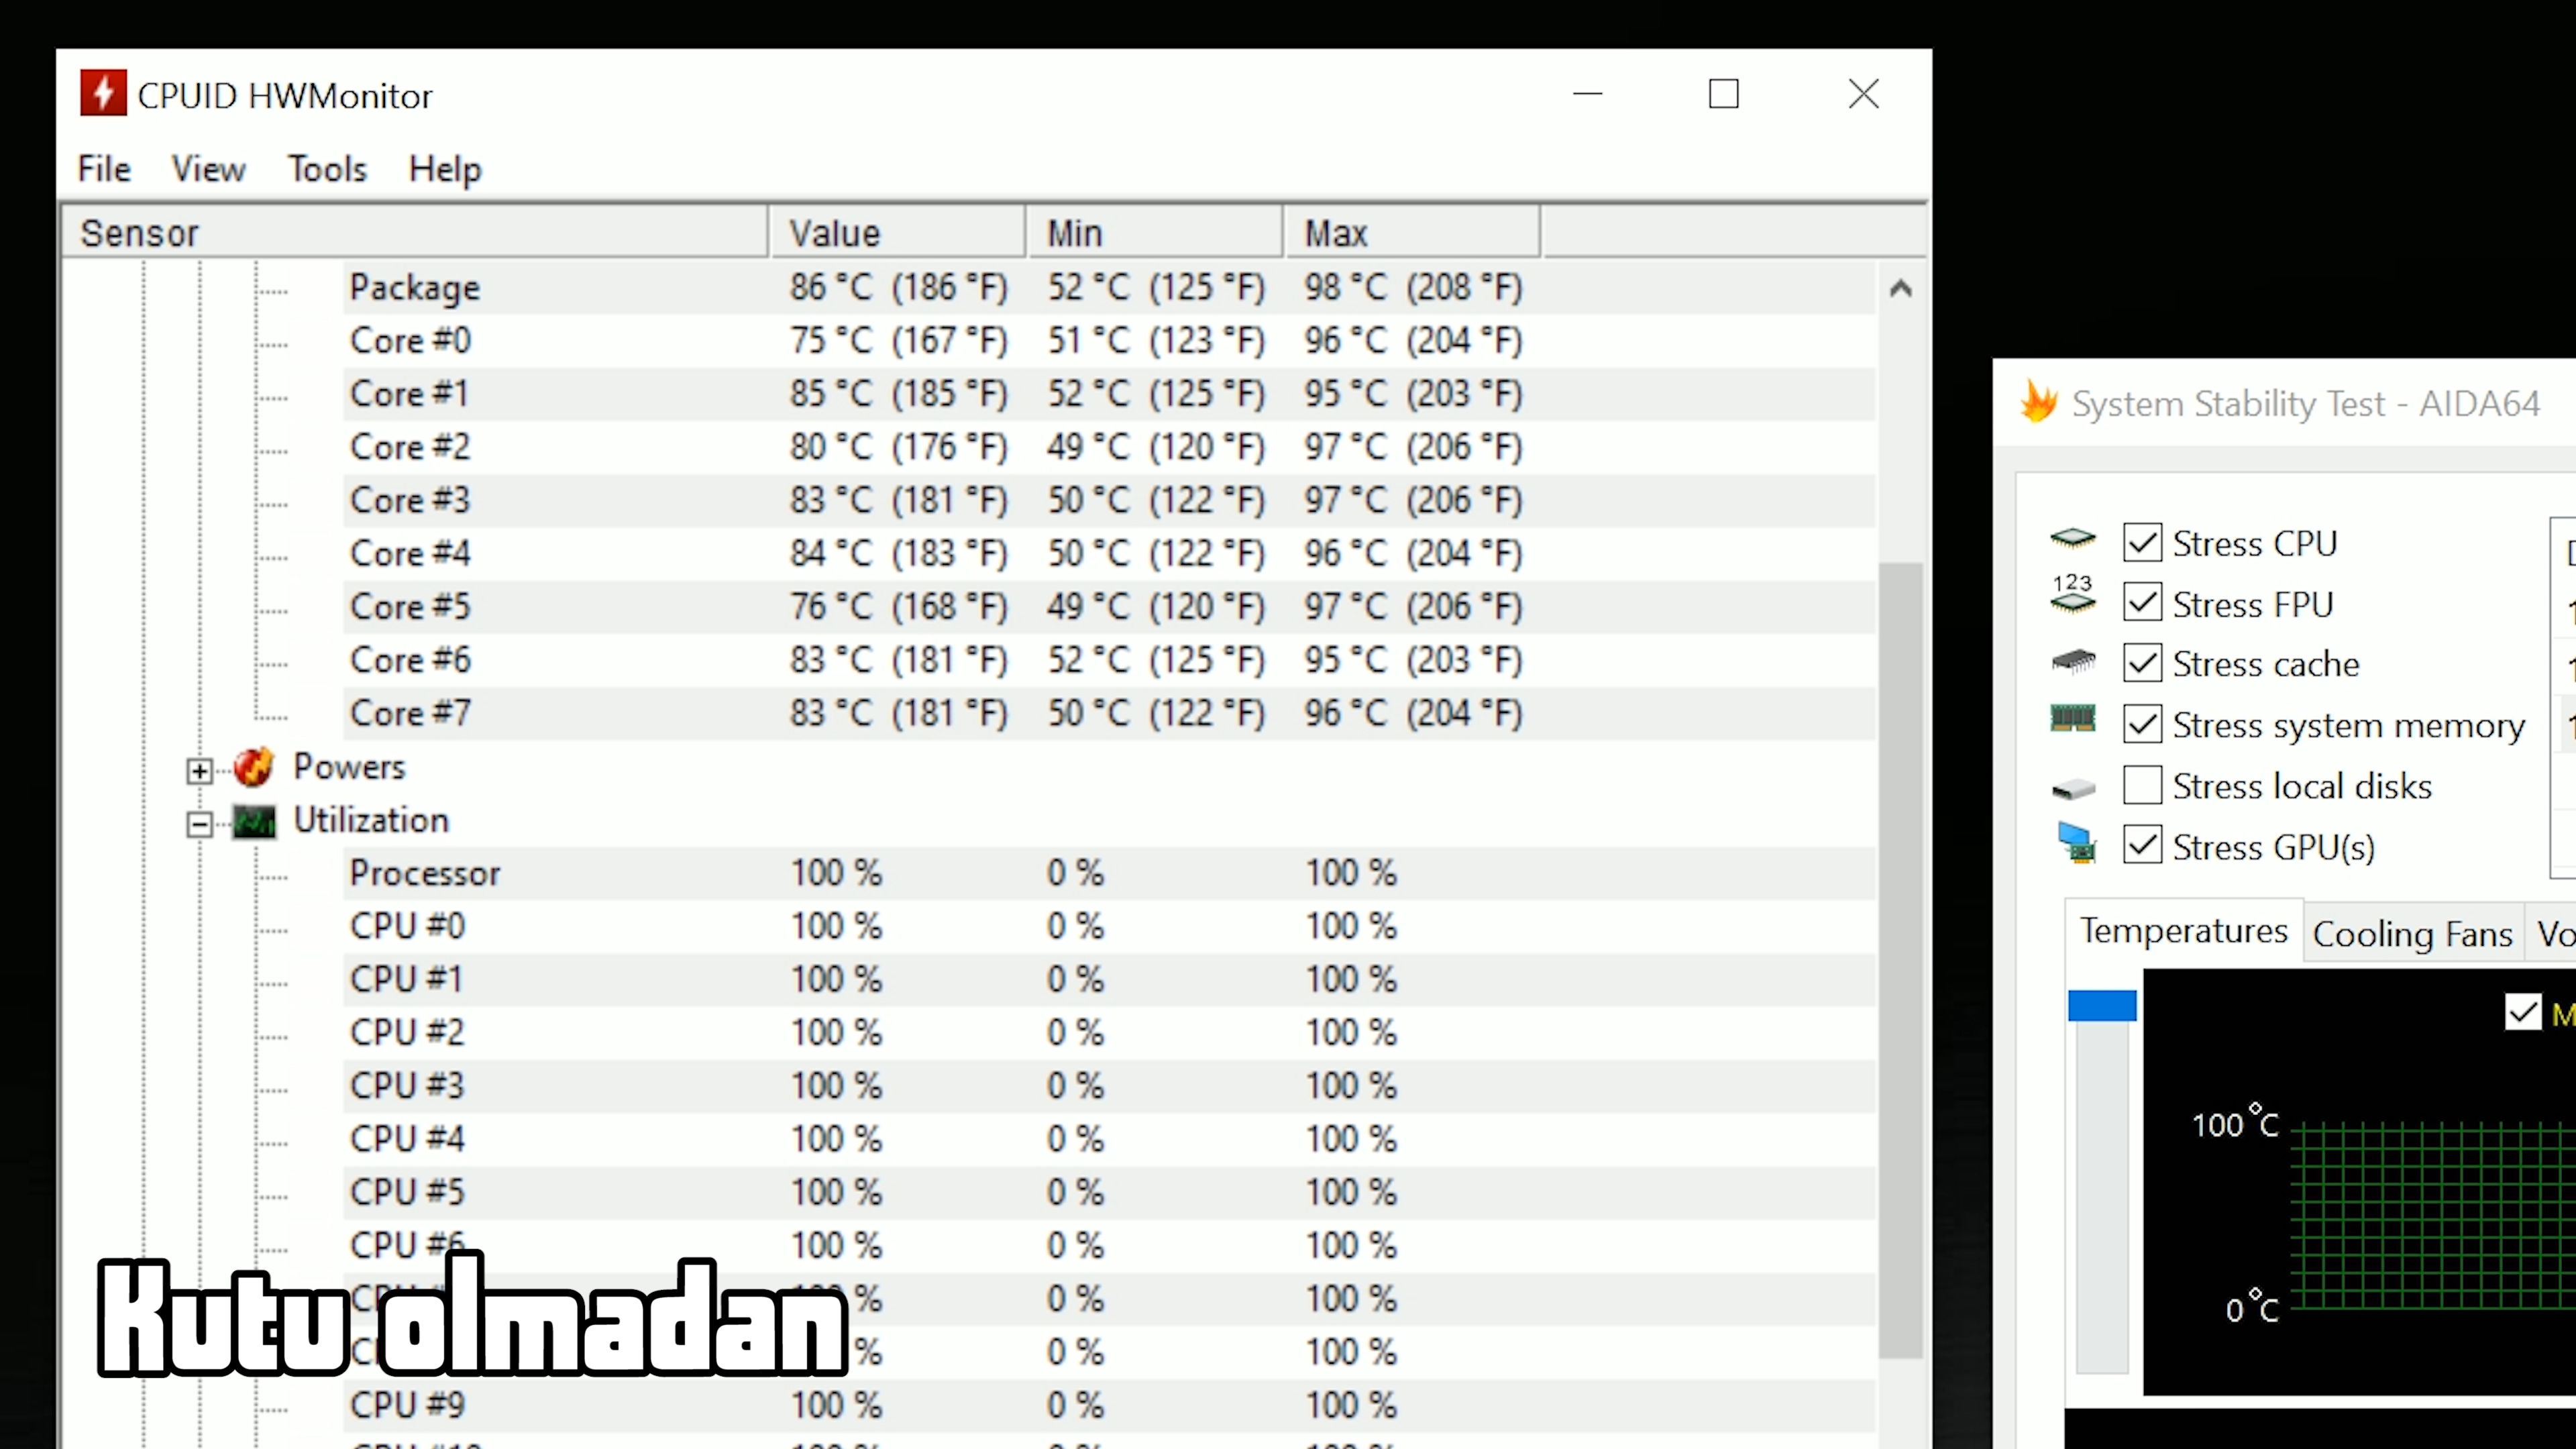Open the Help menu

coord(445,168)
